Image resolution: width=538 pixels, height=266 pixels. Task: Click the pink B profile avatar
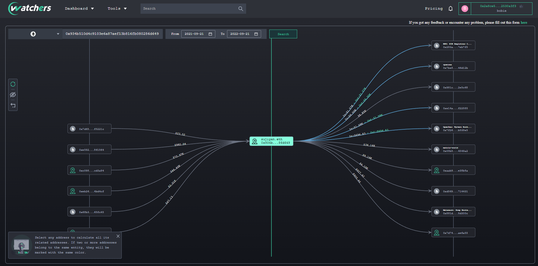click(464, 8)
